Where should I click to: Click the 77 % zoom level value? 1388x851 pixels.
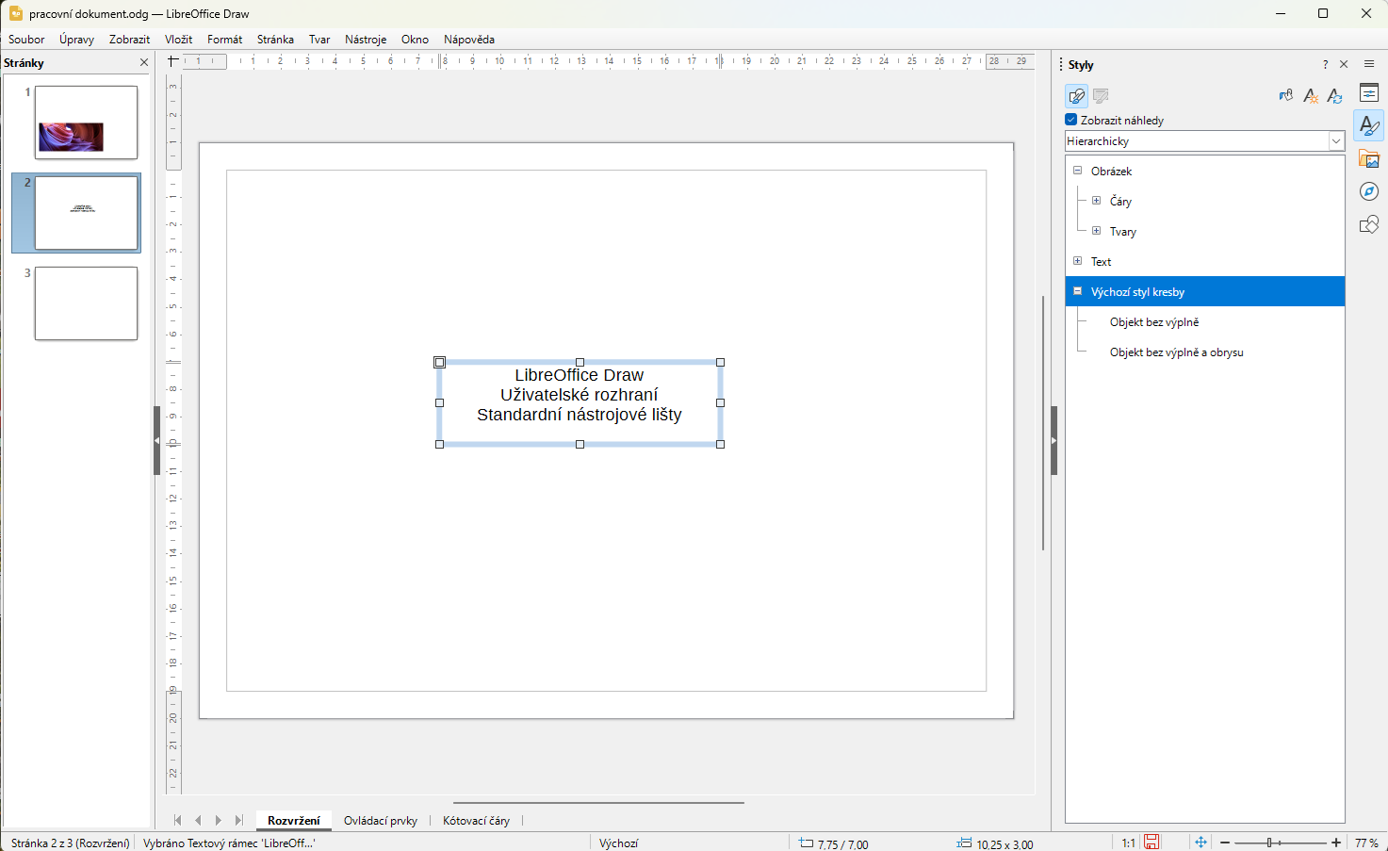click(1366, 843)
